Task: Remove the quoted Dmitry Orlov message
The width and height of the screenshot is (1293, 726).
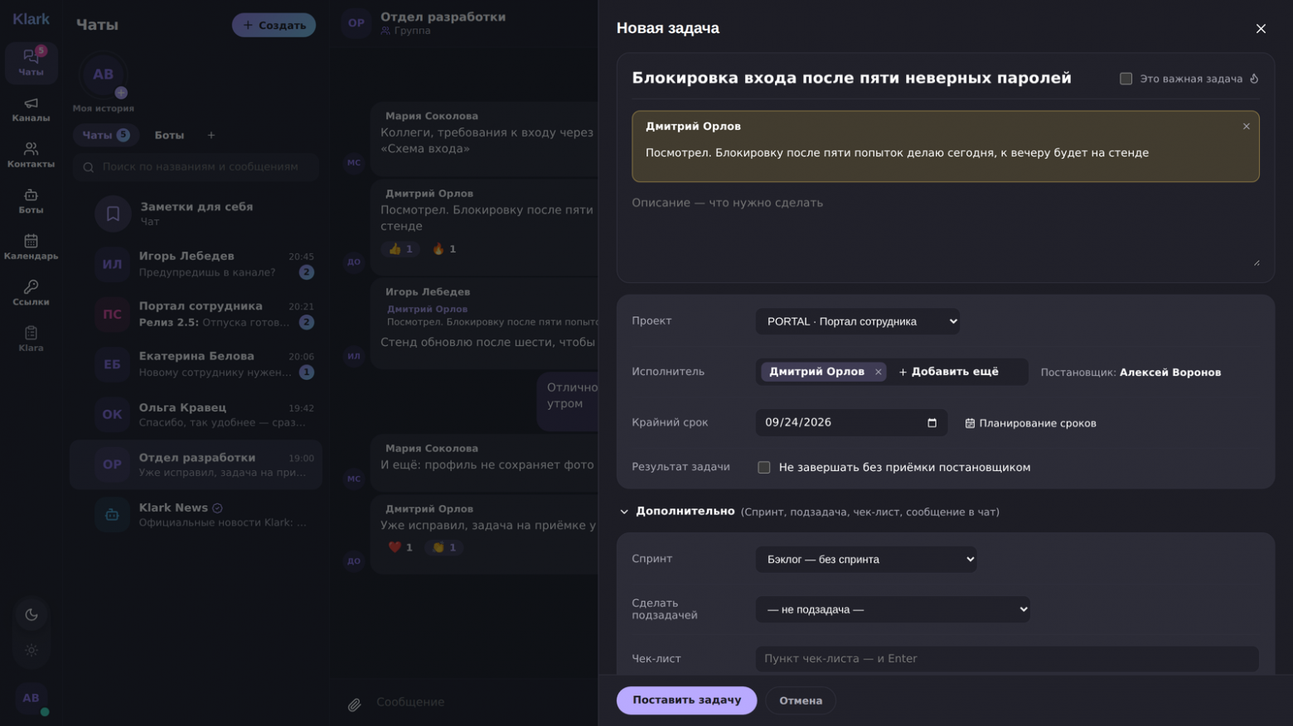Action: click(x=1246, y=127)
